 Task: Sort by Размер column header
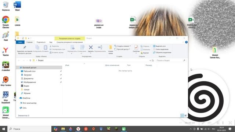149,65
